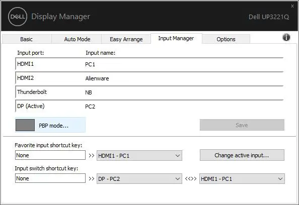Select the HDMI1 input port label

pos(25,64)
